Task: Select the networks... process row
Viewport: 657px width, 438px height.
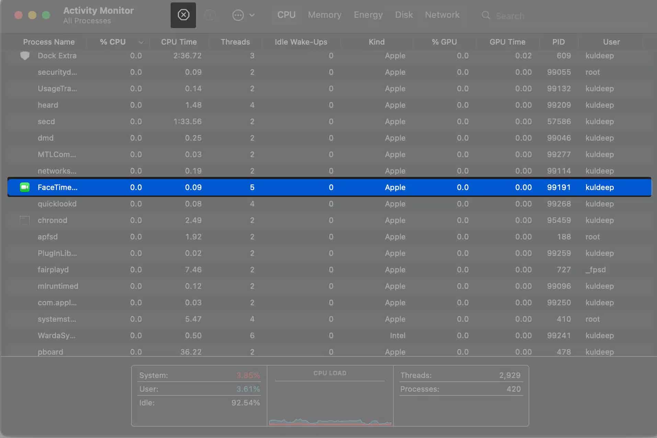Action: pos(329,171)
